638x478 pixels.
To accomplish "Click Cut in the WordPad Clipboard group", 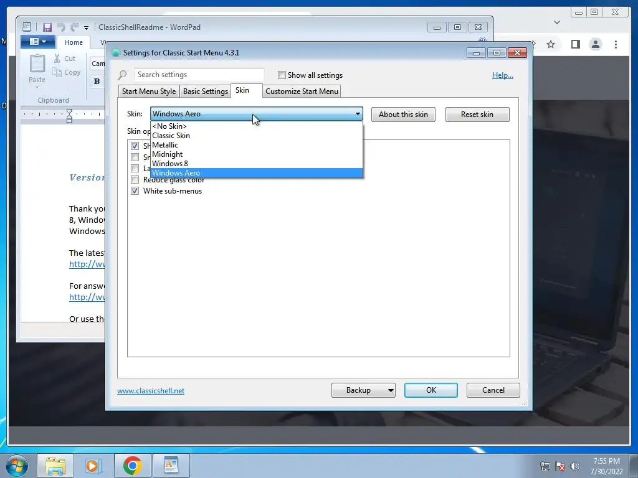I will click(x=65, y=59).
